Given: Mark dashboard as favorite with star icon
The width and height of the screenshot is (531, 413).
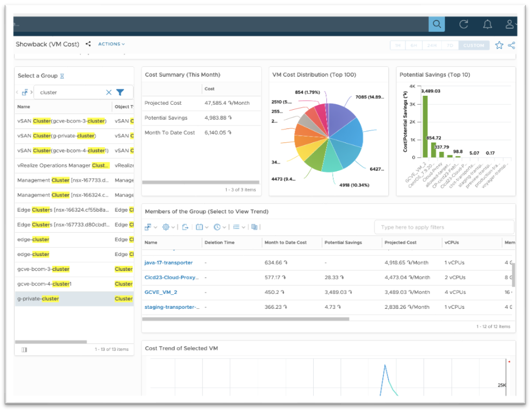Looking at the screenshot, I should pos(499,45).
